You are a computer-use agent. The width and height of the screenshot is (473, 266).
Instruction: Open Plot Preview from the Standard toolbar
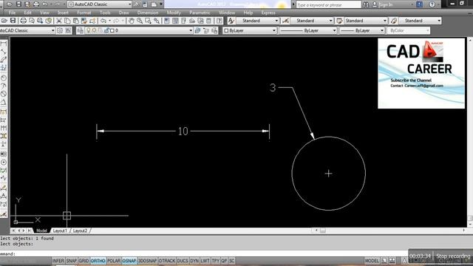tap(31, 21)
